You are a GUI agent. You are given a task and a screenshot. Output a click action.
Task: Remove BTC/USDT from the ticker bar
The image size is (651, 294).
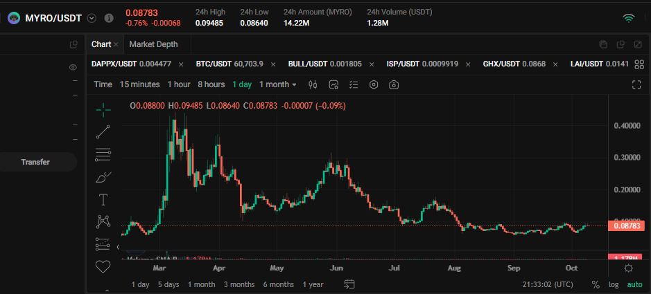point(272,64)
